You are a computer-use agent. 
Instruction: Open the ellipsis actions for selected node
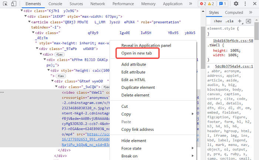coord(2,92)
